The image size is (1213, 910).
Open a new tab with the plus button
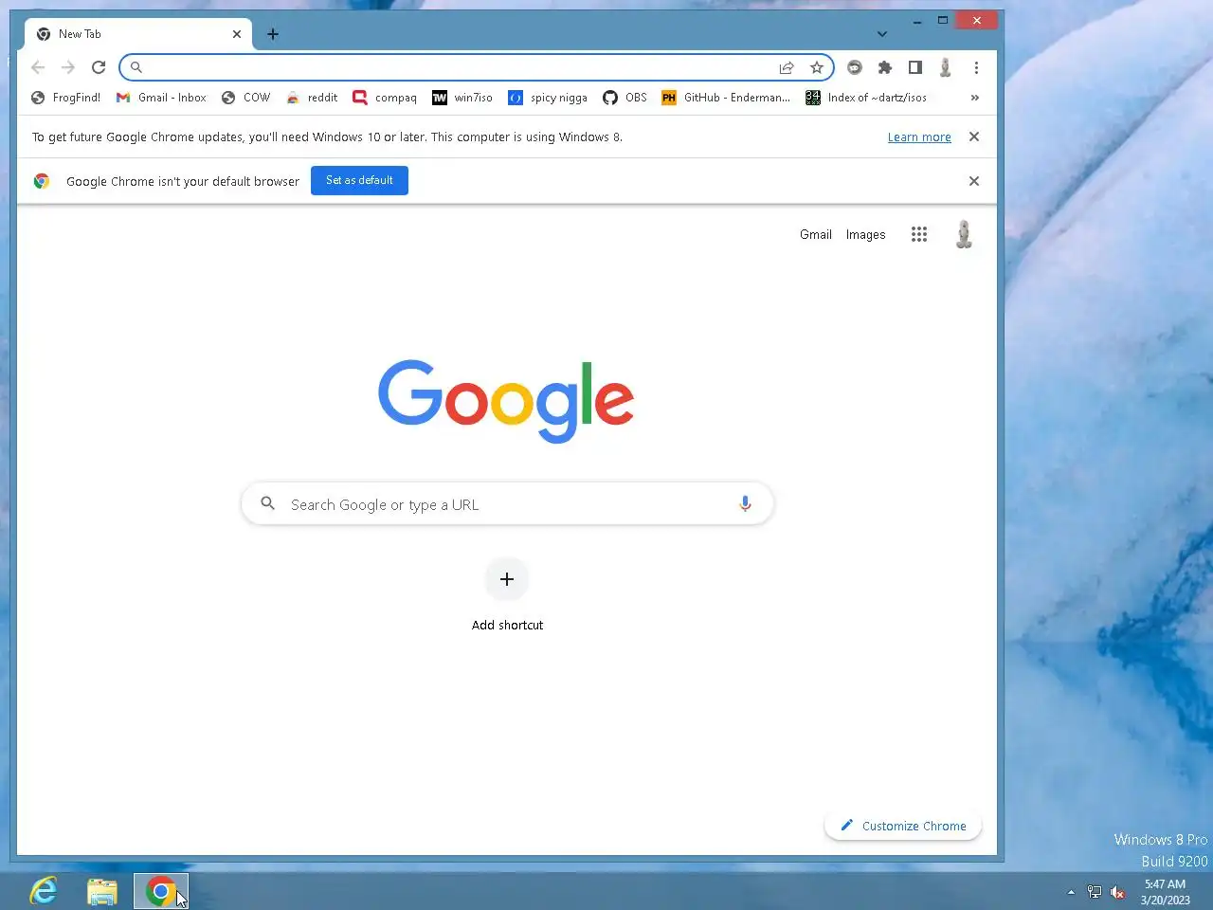click(273, 34)
